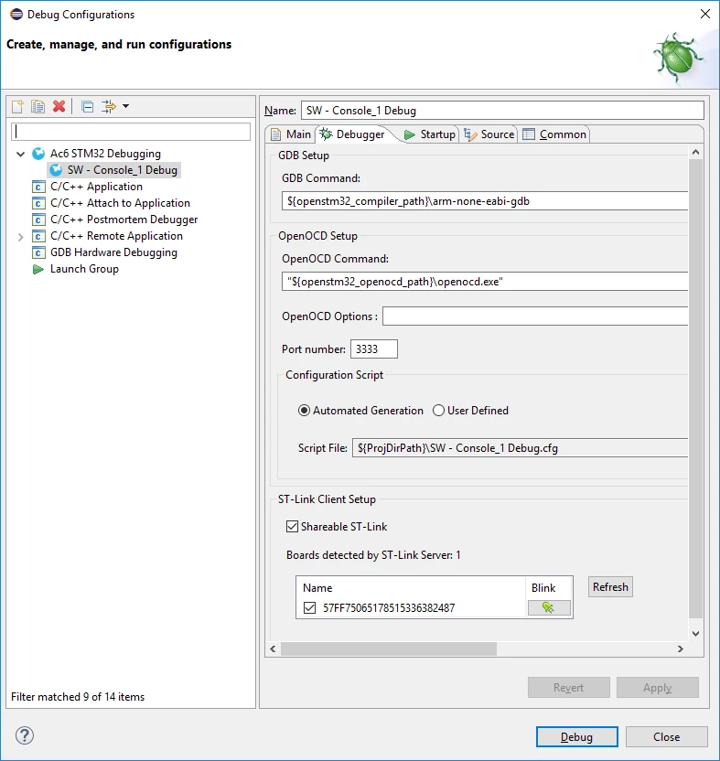Viewport: 720px width, 761px height.
Task: Click the SW - Console_1 Debug icon
Action: [56, 170]
